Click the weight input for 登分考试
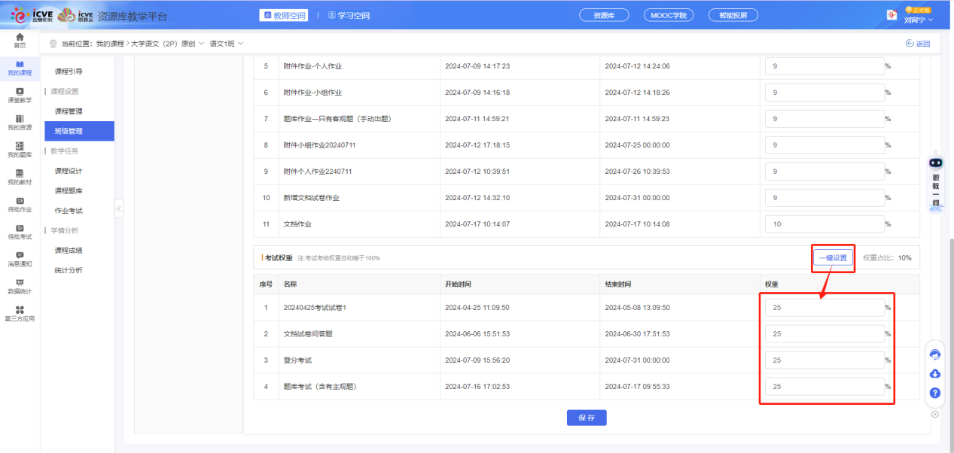954x453 pixels. click(824, 360)
